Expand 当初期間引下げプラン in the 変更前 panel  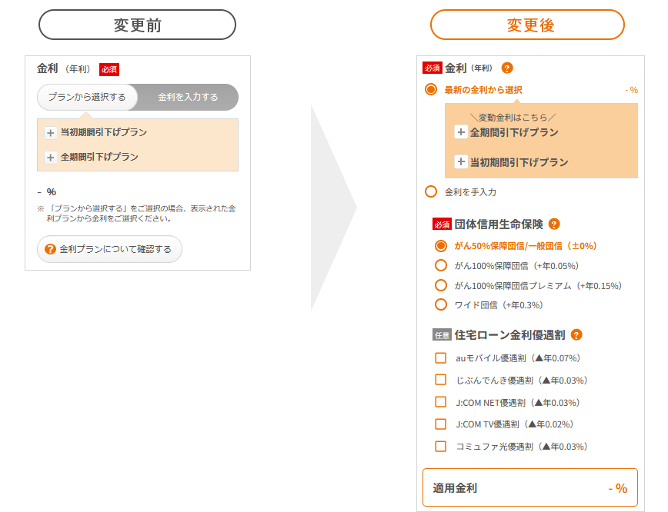51,133
